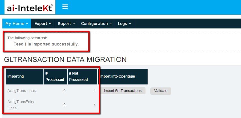Select 'The following occurred:' text
This screenshot has height=118, width=241.
(28, 38)
